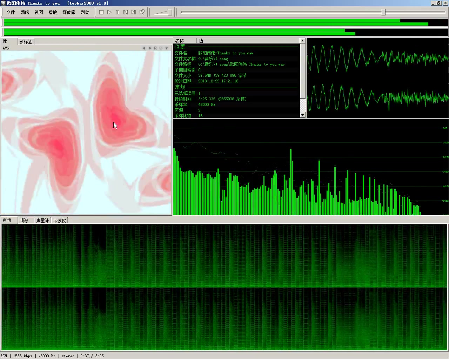Click the 已选择项目 property row
The width and height of the screenshot is (449, 359).
click(236, 93)
